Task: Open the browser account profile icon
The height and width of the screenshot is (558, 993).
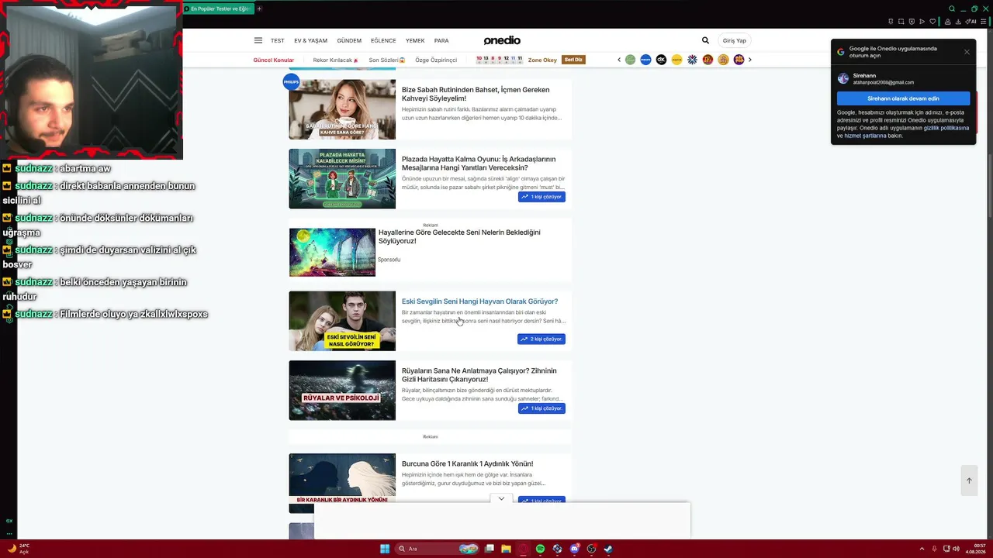Action: click(x=947, y=22)
